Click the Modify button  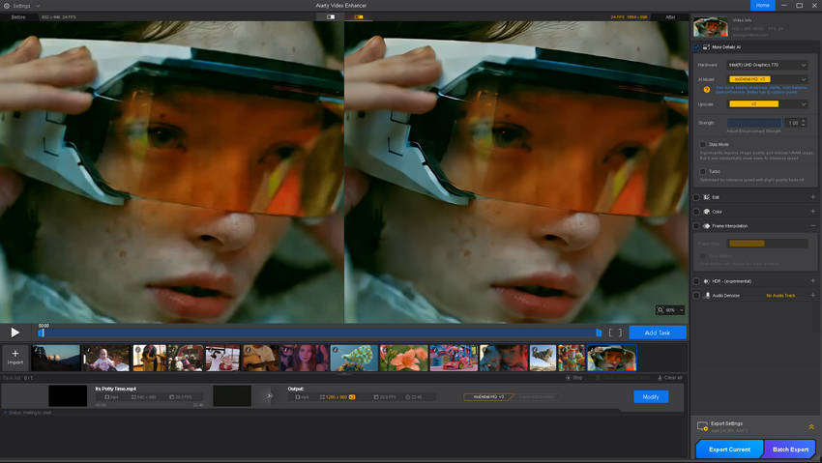tap(651, 396)
